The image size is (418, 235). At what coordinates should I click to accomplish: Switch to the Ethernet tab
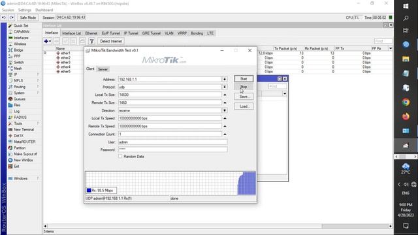coord(91,33)
